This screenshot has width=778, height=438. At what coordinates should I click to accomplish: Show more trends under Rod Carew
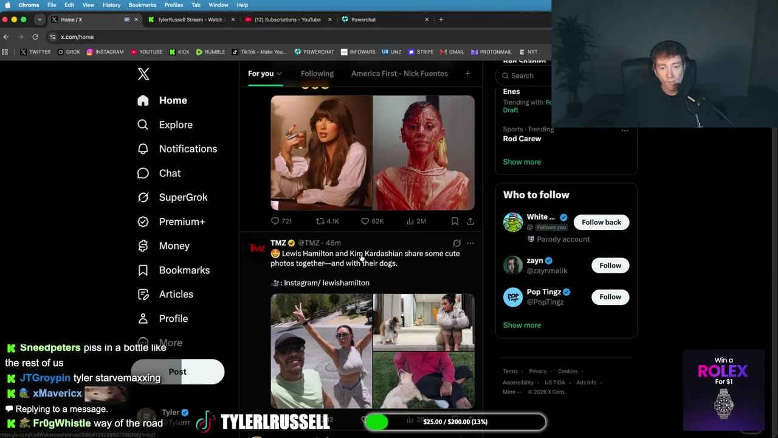[x=522, y=162]
